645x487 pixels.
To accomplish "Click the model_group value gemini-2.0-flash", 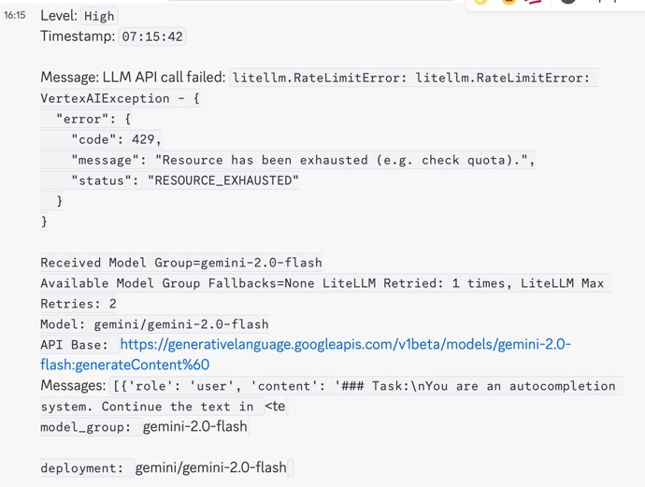I will [195, 427].
